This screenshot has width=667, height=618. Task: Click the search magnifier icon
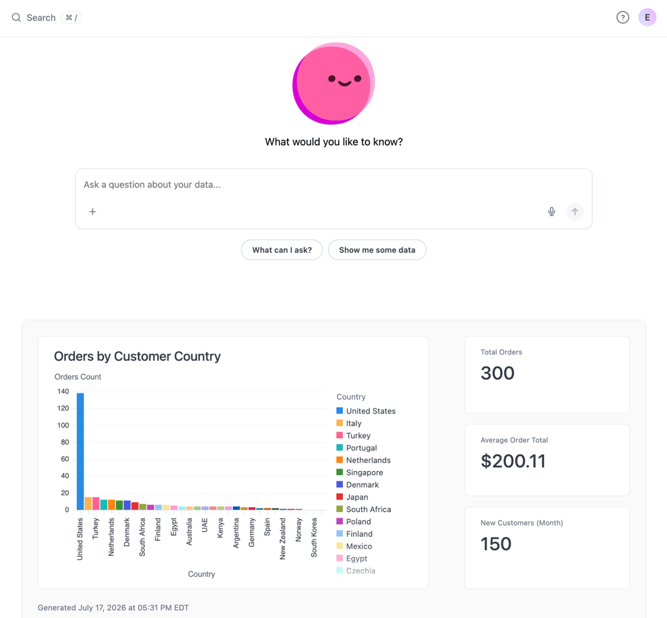pyautogui.click(x=16, y=17)
